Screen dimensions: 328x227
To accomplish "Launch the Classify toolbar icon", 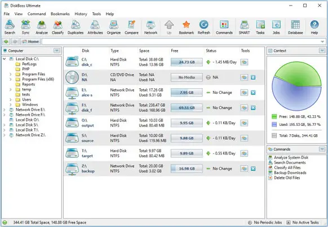I will point(57,28).
